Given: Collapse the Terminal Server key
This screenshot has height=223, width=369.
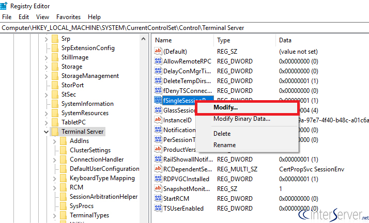Looking at the screenshot, I should 46,132.
